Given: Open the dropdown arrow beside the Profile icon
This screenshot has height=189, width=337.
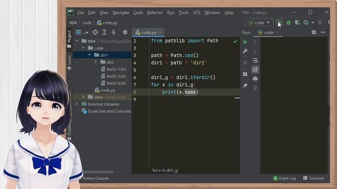Looking at the screenshot, I should [313, 23].
